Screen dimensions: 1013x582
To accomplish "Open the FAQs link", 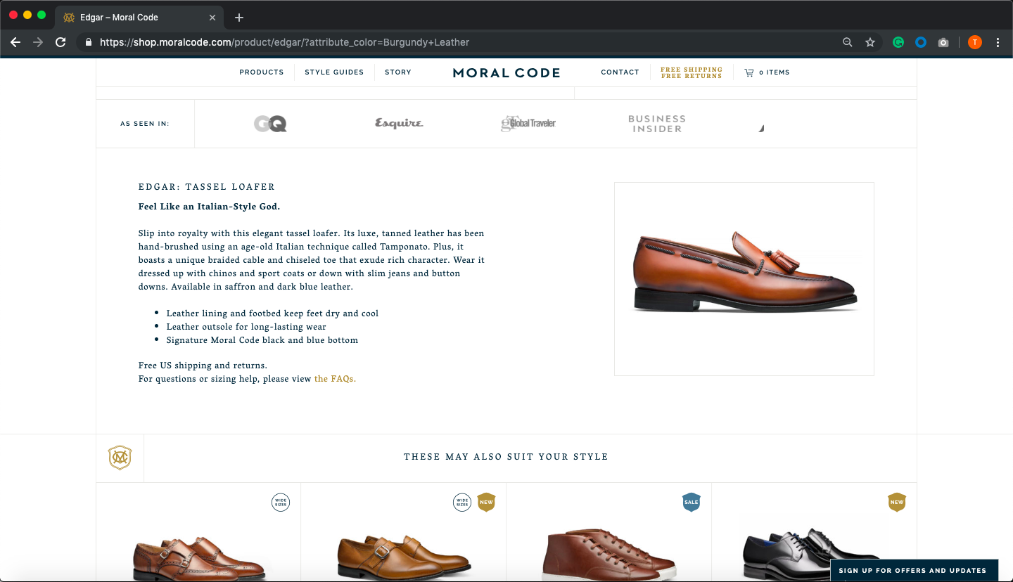I will 335,378.
